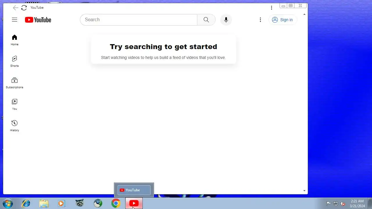The width and height of the screenshot is (372, 209).
Task: Click 'Try searching to get started' heading
Action: pos(163,47)
